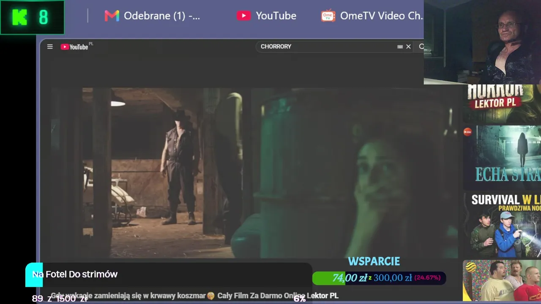The height and width of the screenshot is (304, 541).
Task: Open the Horror Lektor PL video thumbnail
Action: pos(502,104)
